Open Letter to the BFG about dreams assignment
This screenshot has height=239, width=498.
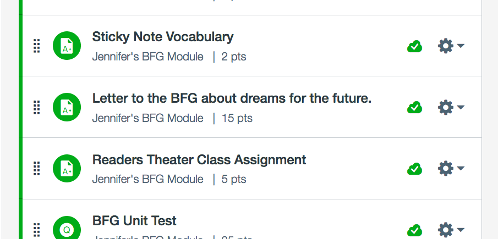click(232, 98)
